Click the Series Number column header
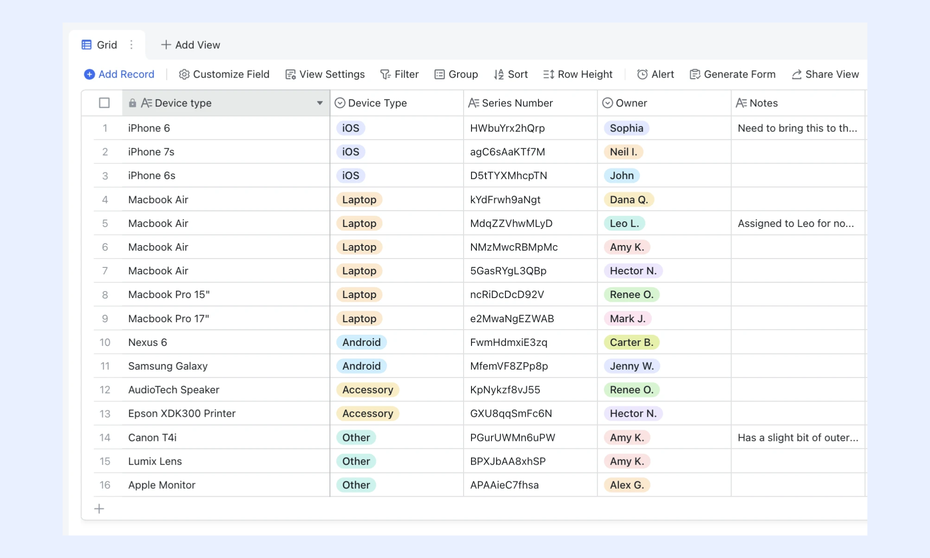The height and width of the screenshot is (558, 930). (x=531, y=103)
